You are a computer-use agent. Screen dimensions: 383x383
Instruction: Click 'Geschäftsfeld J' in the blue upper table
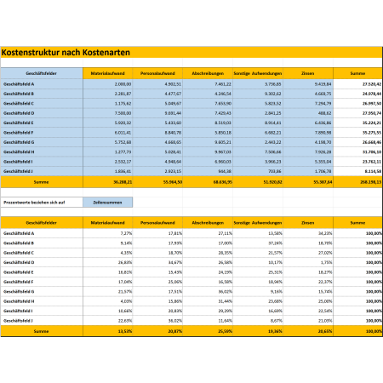(x=18, y=171)
